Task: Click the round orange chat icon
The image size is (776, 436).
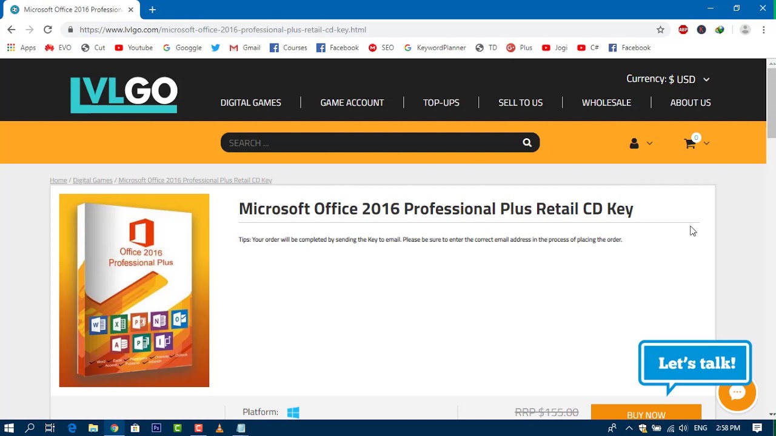Action: point(737,393)
